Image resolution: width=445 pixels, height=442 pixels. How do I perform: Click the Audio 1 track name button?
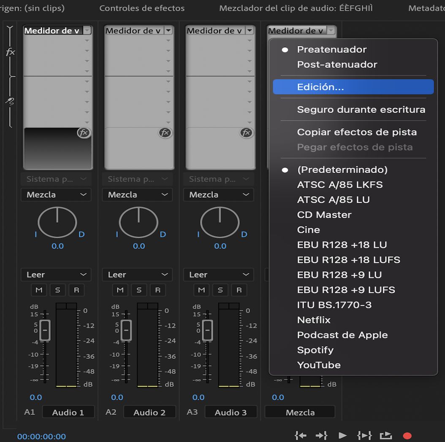[x=68, y=412]
